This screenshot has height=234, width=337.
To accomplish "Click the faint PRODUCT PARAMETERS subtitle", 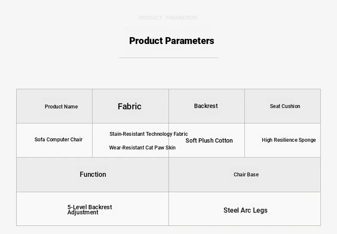I will (168, 18).
